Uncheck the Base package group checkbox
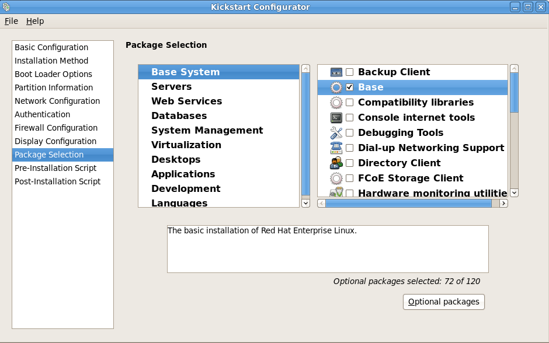The width and height of the screenshot is (549, 343). [x=349, y=87]
